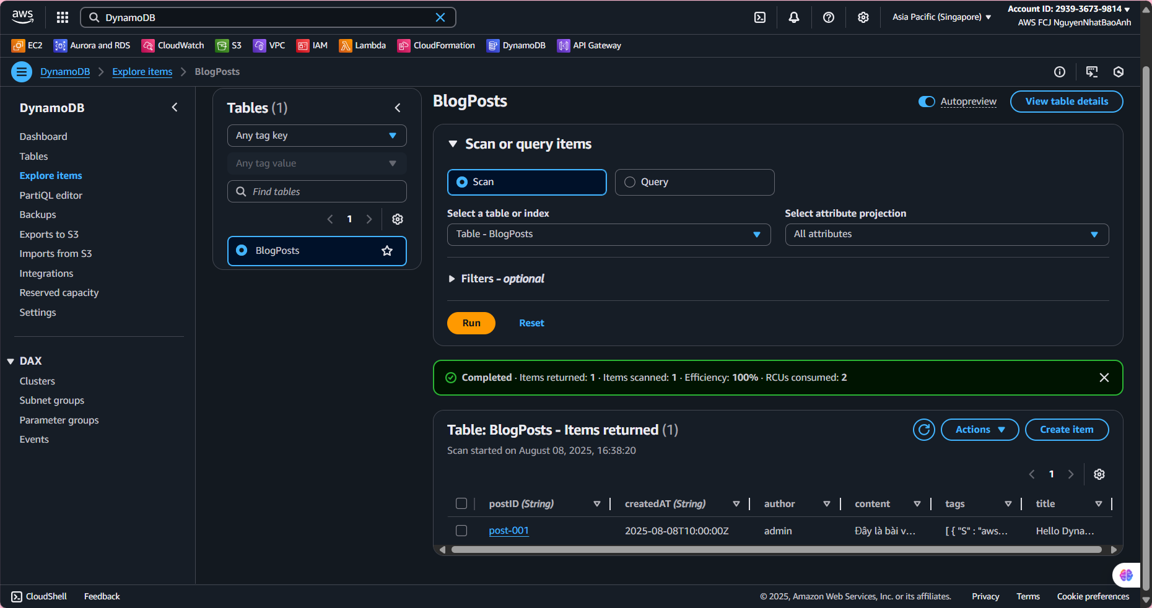Star the BlogPosts table as favorite

click(x=387, y=251)
